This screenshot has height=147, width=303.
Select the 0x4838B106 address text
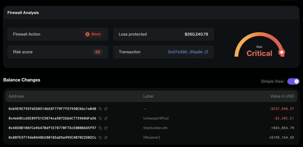click(52, 128)
